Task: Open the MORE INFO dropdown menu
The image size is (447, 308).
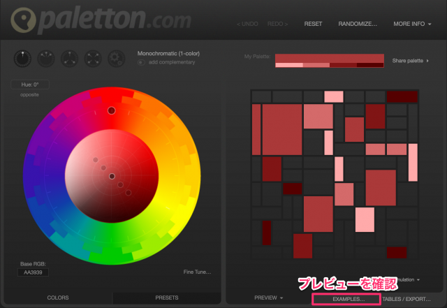Action: click(x=412, y=24)
